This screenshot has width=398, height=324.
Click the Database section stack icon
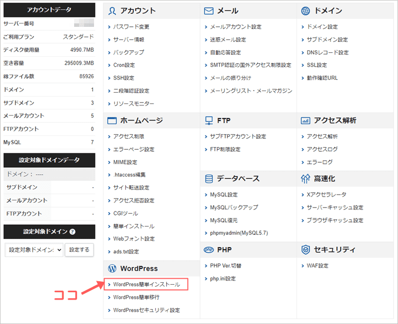coord(209,178)
